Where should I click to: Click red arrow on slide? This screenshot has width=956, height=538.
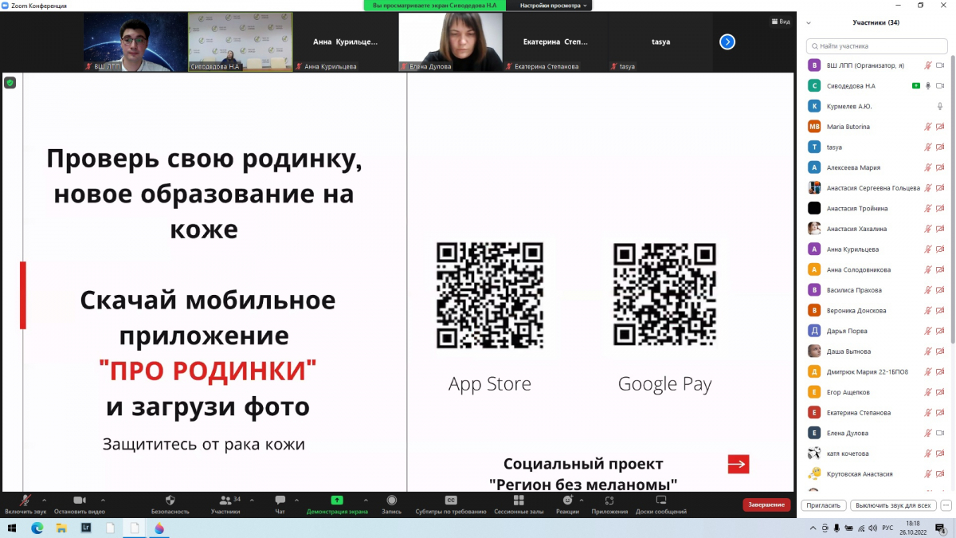pos(739,464)
